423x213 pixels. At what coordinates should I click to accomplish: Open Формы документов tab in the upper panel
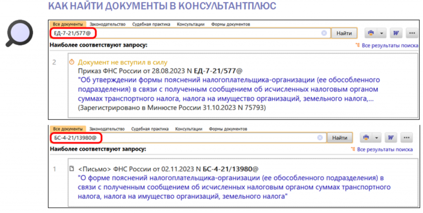pyautogui.click(x=231, y=24)
